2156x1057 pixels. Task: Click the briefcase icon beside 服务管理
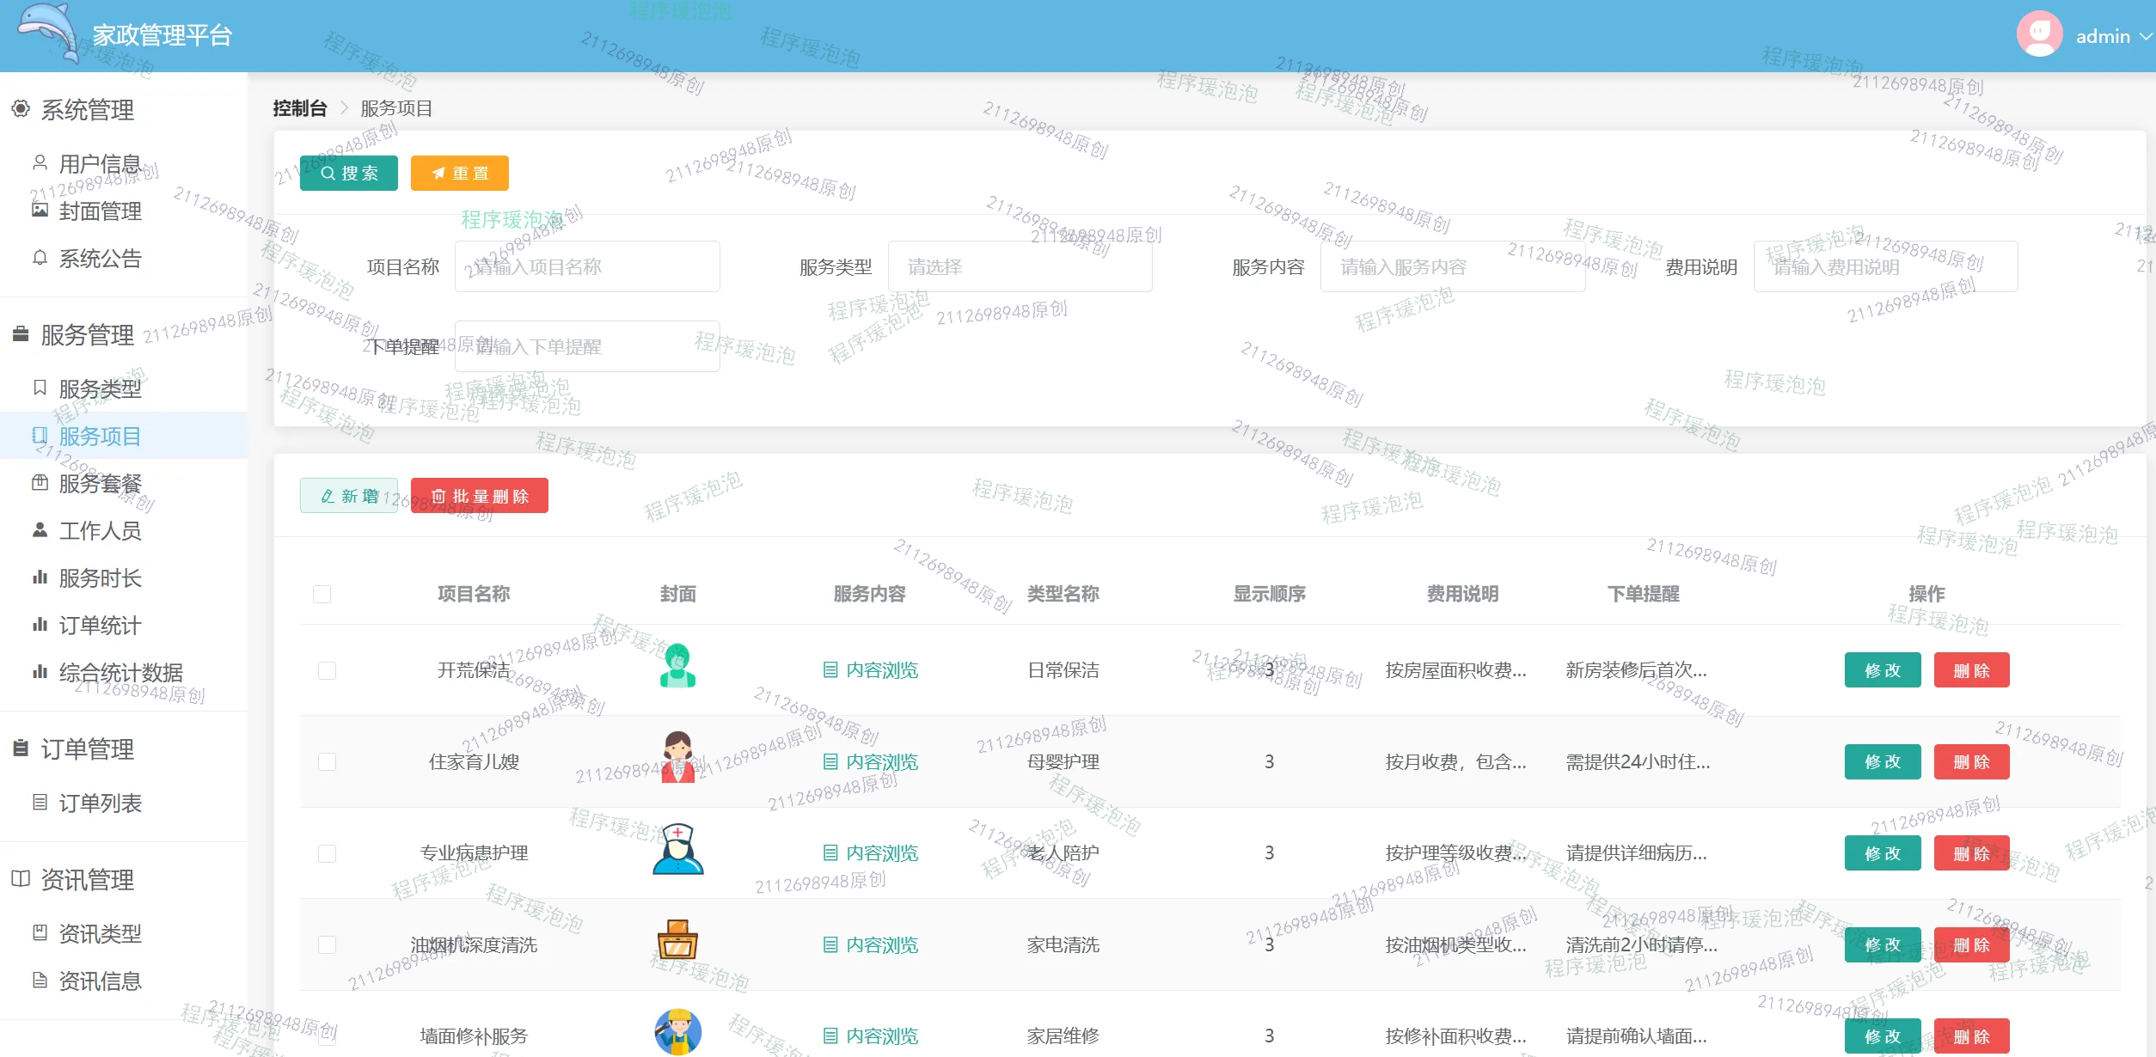click(x=21, y=334)
